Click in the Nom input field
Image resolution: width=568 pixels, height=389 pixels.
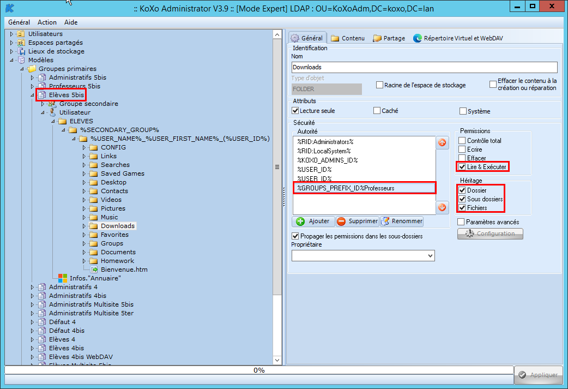[424, 67]
